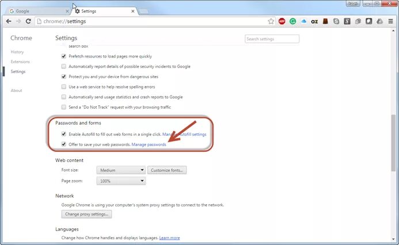Open the Chrome hamburger menu

tap(390, 21)
